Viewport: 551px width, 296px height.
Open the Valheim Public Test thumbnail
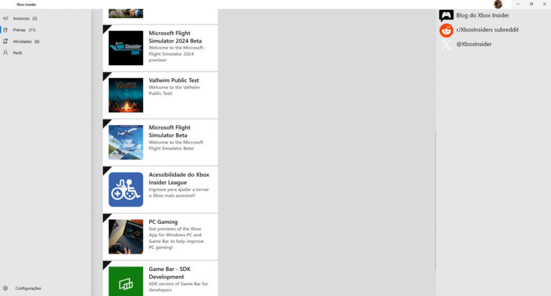(x=126, y=95)
